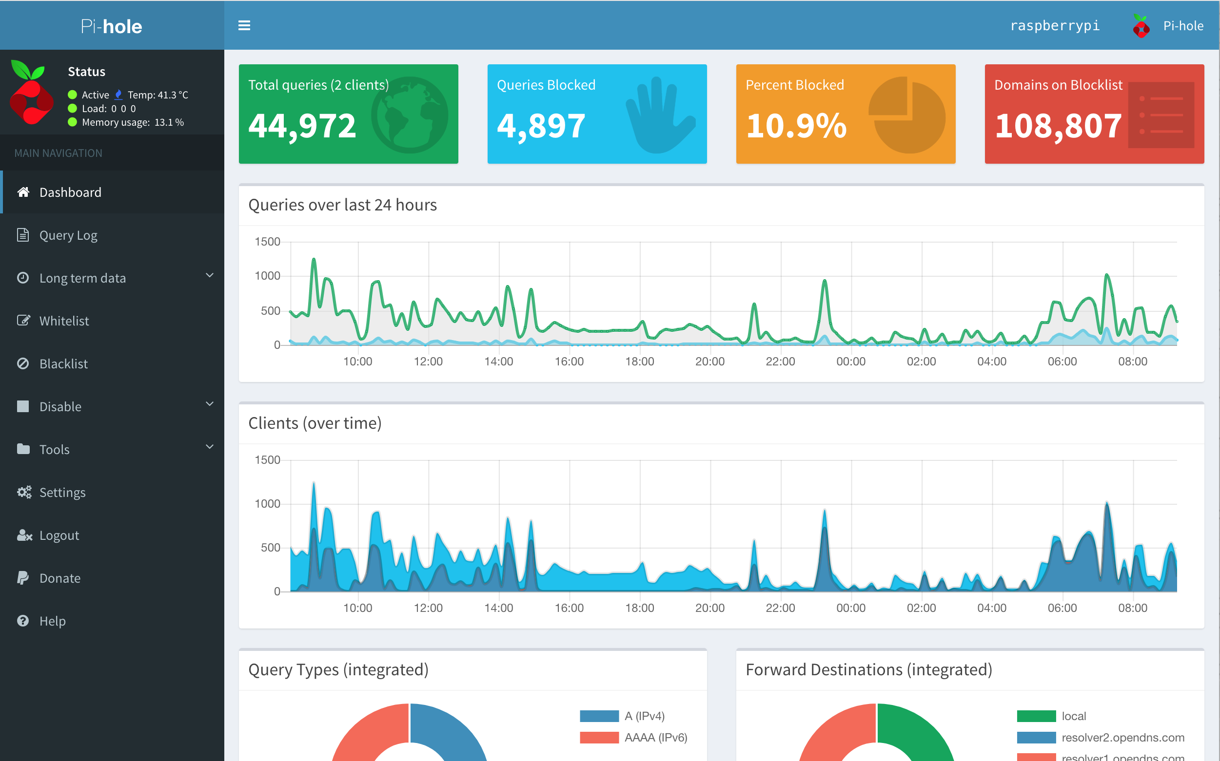Click the Clients (over time) heading

(315, 423)
